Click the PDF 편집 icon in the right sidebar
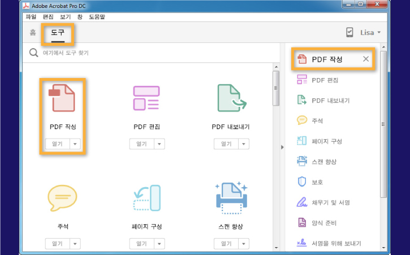 [302, 80]
